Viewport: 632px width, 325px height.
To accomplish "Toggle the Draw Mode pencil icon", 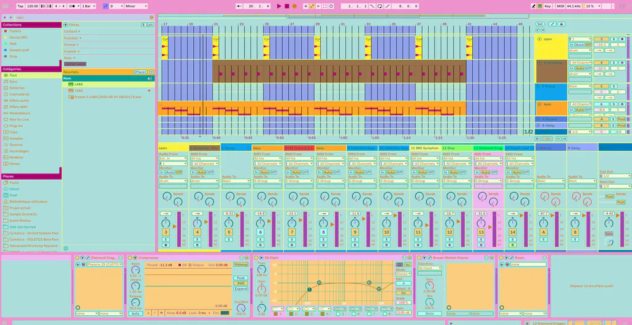I will tap(533, 6).
